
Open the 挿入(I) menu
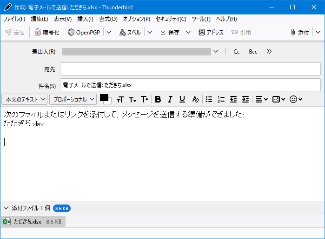[85, 19]
